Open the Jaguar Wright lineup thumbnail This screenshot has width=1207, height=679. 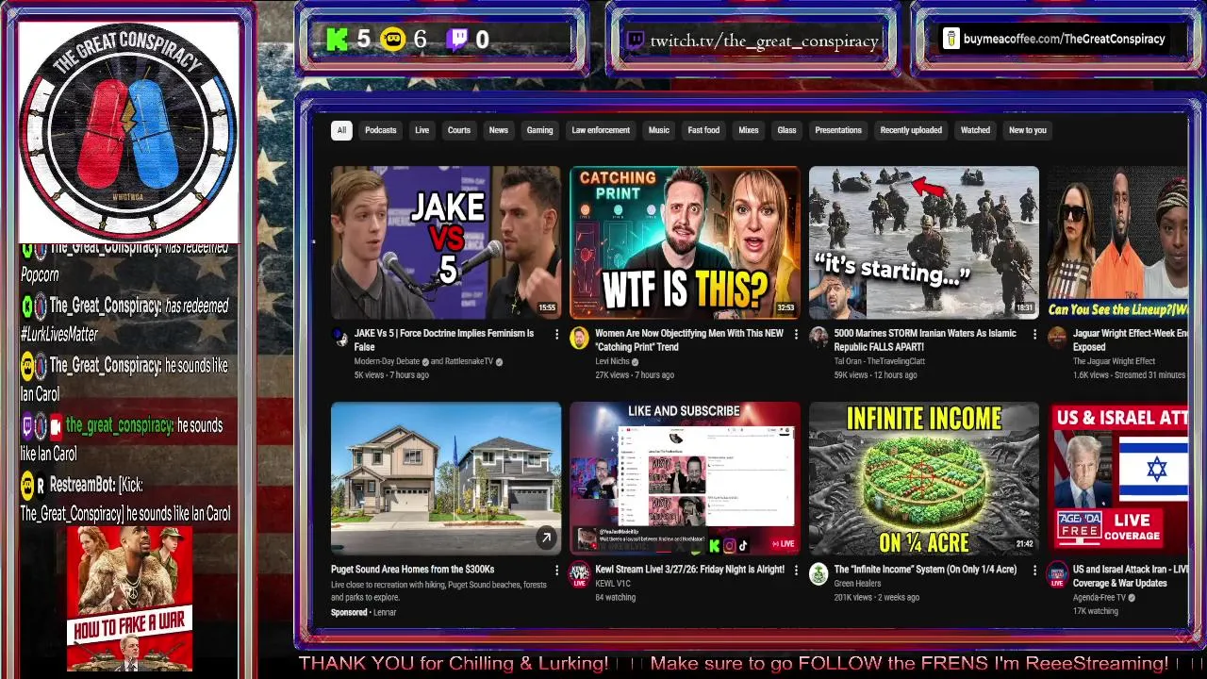click(1117, 242)
